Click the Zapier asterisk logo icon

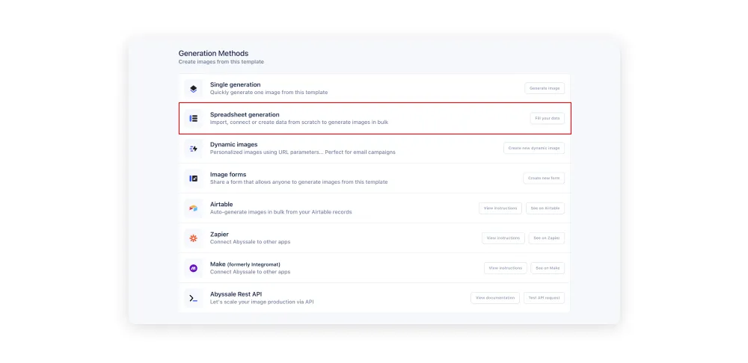[193, 238]
